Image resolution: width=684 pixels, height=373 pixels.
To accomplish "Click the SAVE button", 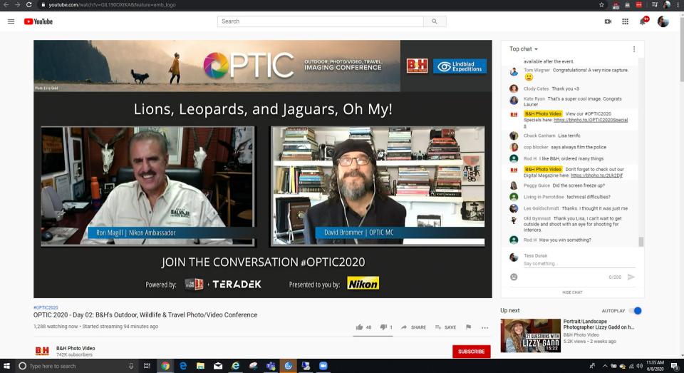I will tap(445, 327).
